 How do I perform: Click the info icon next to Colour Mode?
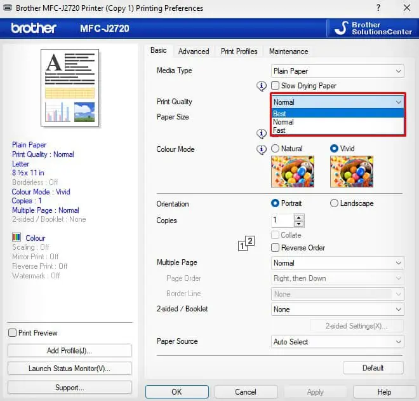pos(262,149)
